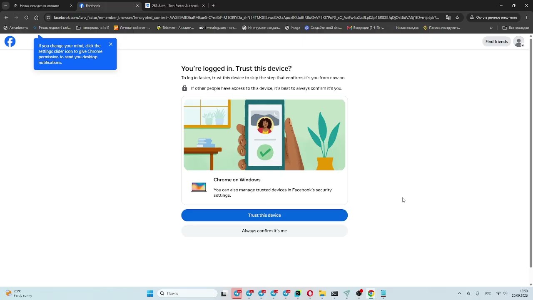Screen dimensions: 533x300
Task: Open clock and date 13:59
Action: pos(521,293)
